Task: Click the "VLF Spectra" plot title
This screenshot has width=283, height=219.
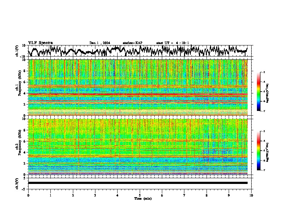Action: click(x=40, y=43)
